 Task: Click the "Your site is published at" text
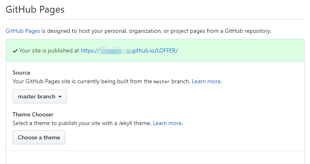tap(49, 51)
